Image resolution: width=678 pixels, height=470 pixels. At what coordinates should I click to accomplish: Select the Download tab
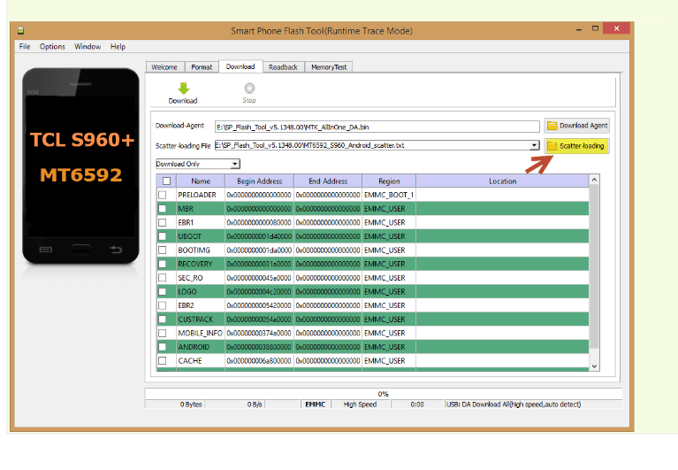pos(240,66)
